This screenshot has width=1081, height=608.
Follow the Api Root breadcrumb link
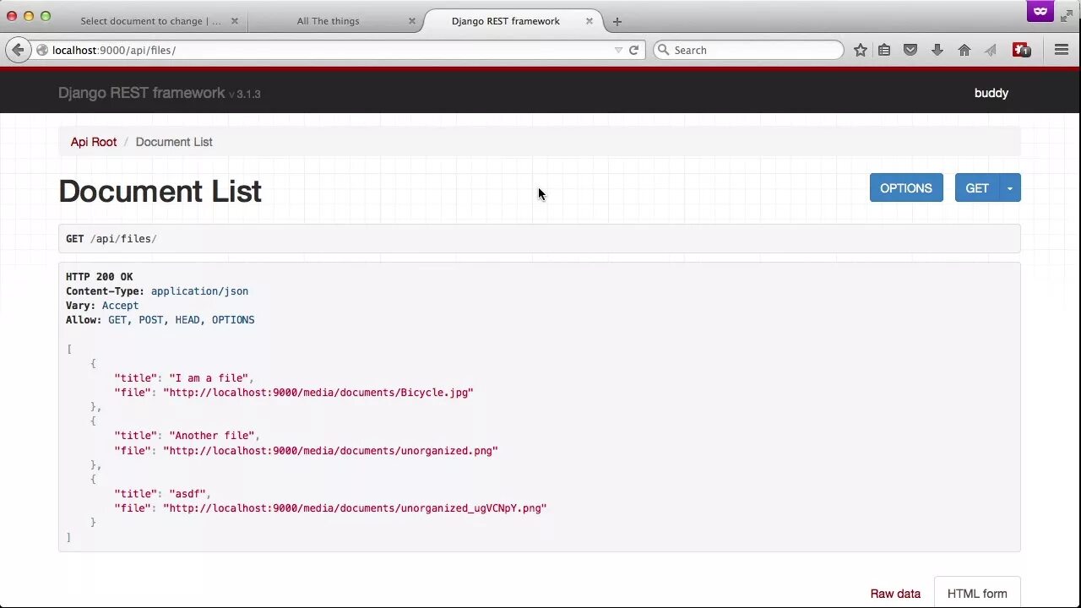(x=94, y=142)
